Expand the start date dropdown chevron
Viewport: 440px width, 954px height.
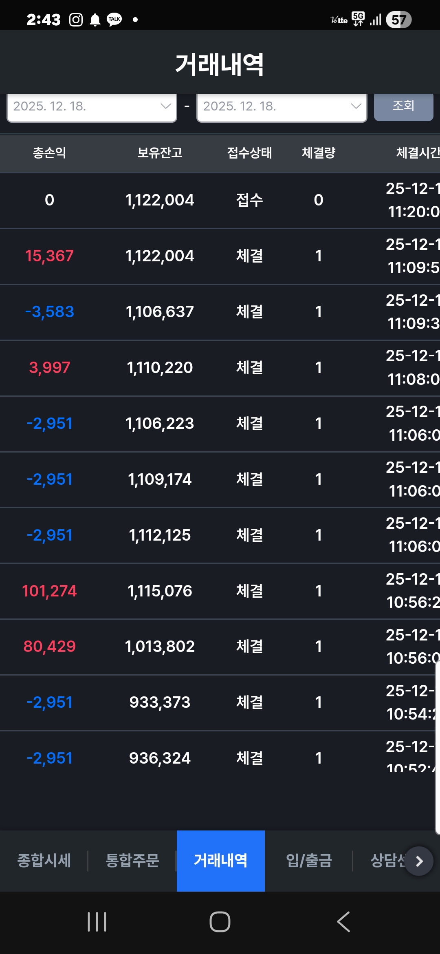click(165, 106)
